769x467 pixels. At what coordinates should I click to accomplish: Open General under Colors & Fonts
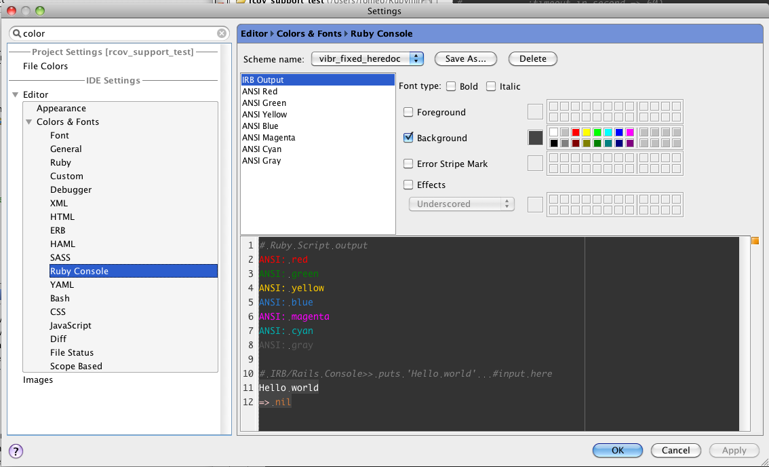click(66, 149)
